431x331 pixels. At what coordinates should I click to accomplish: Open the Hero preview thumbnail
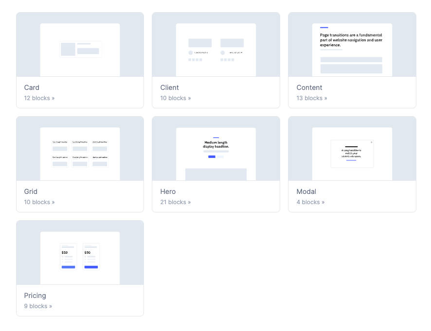tap(216, 149)
